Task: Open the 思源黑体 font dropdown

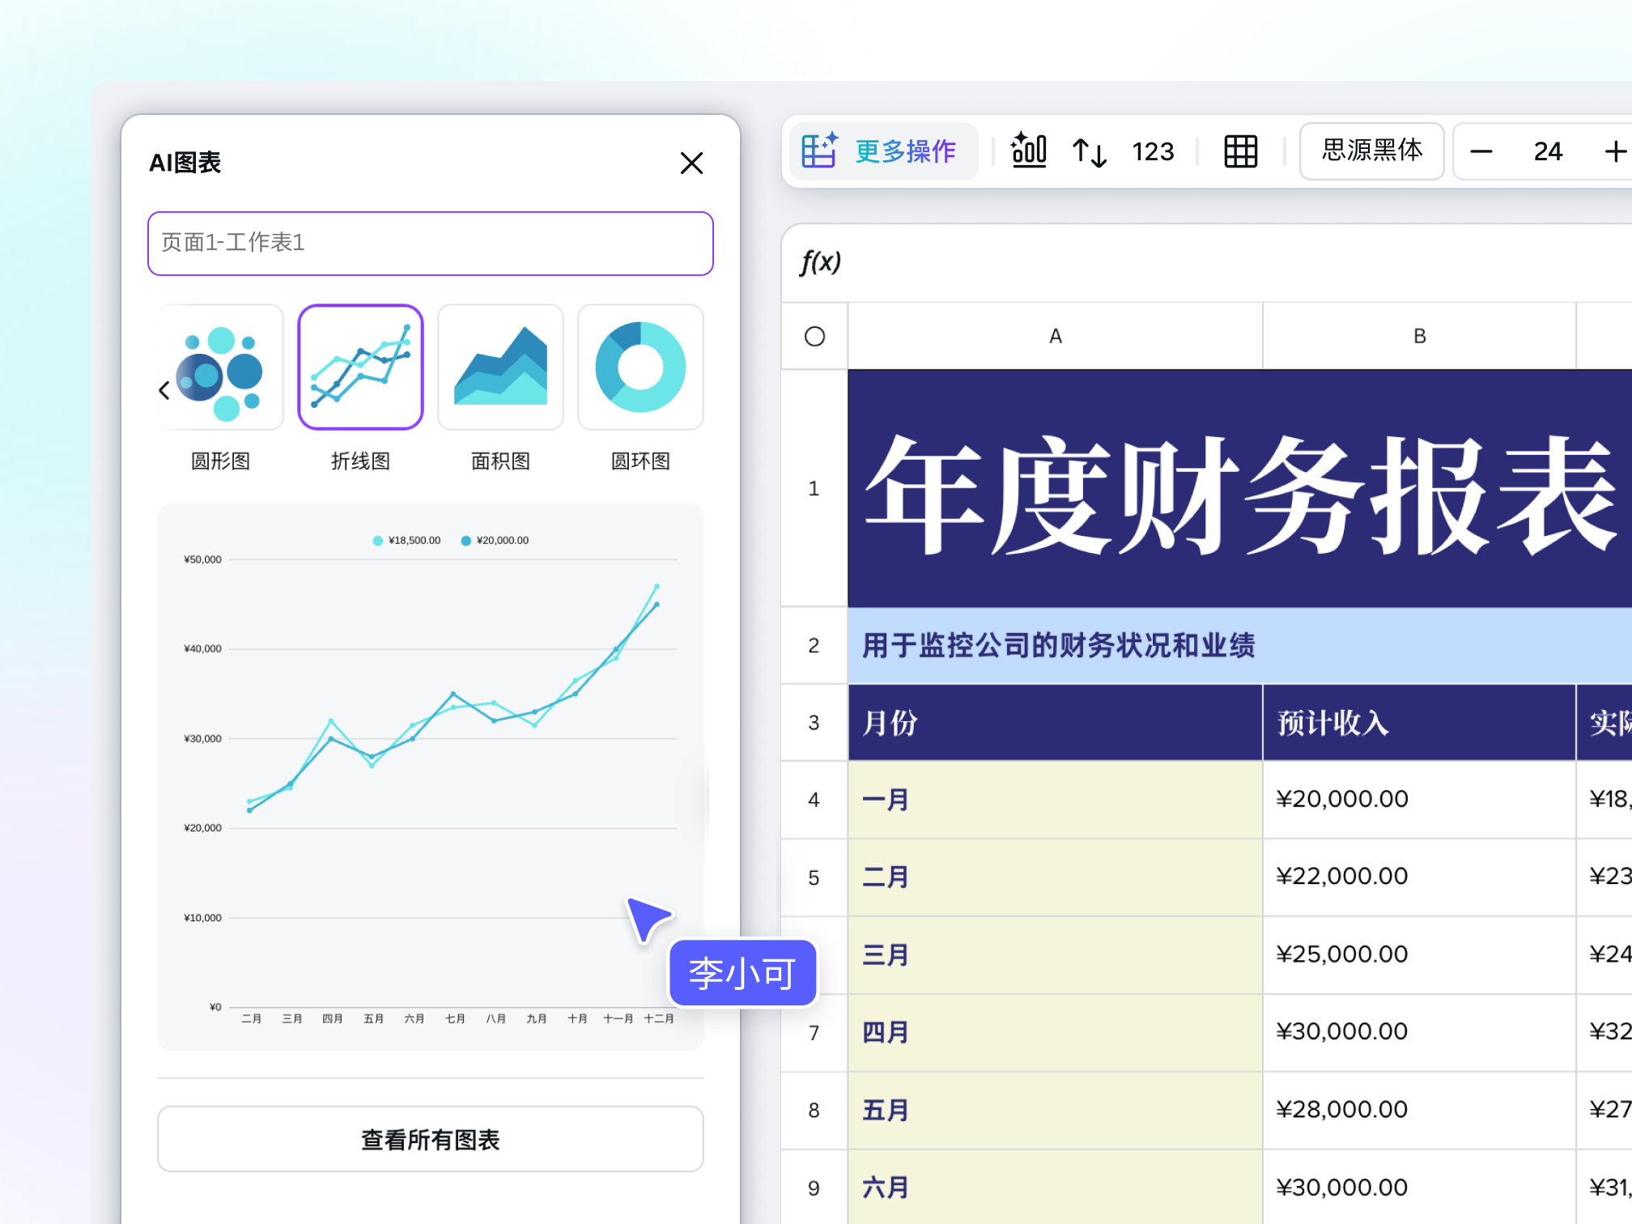Action: coord(1371,151)
